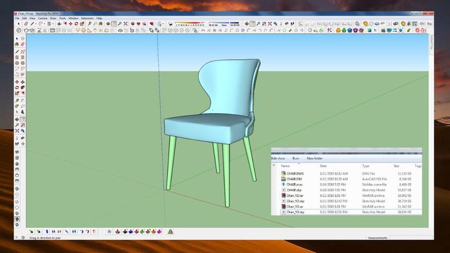Open dropdown arrow next to Shape tool
This screenshot has height=253, width=450.
point(53,24)
